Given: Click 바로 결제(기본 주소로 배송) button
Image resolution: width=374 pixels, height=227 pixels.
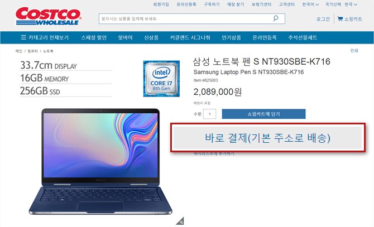Looking at the screenshot, I should click(267, 138).
